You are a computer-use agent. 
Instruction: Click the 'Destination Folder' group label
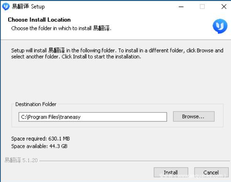click(x=36, y=104)
